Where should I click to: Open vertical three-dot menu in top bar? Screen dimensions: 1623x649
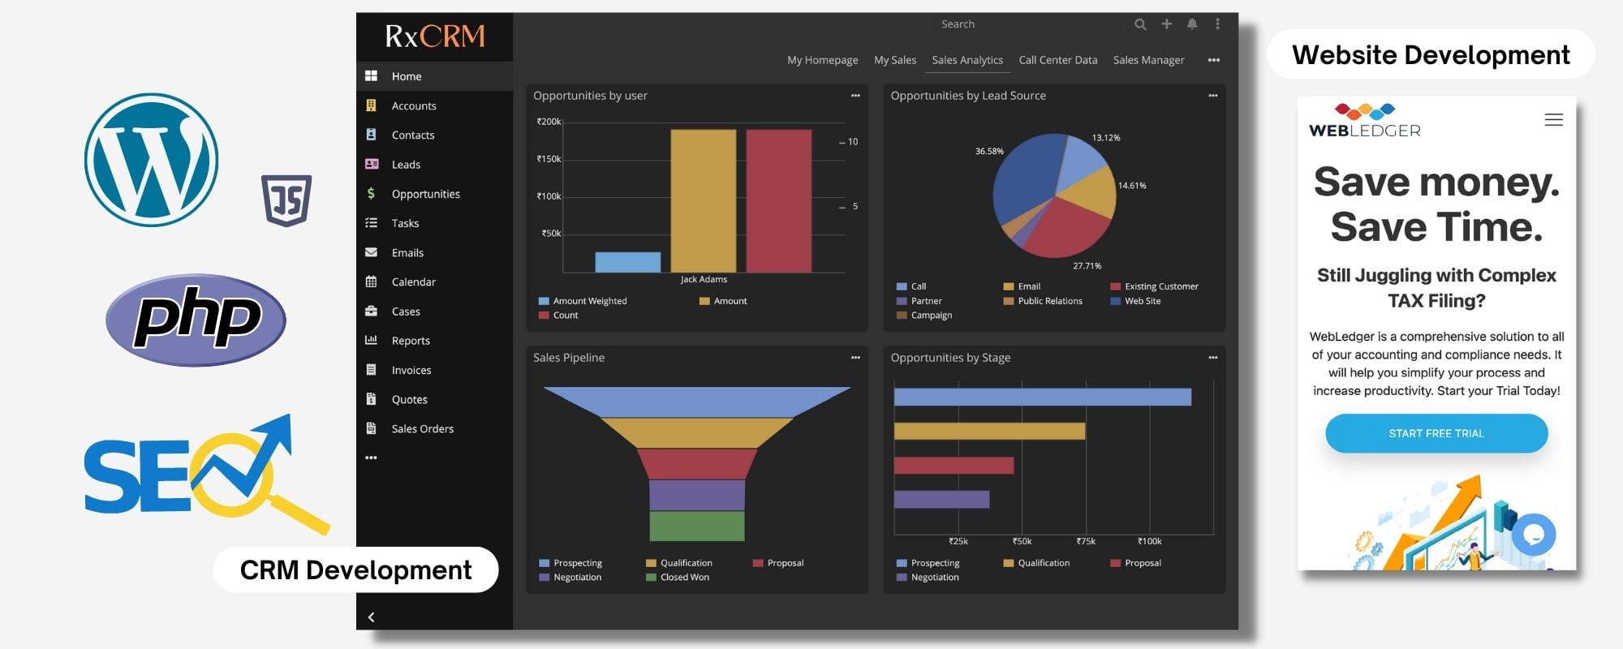(x=1217, y=24)
